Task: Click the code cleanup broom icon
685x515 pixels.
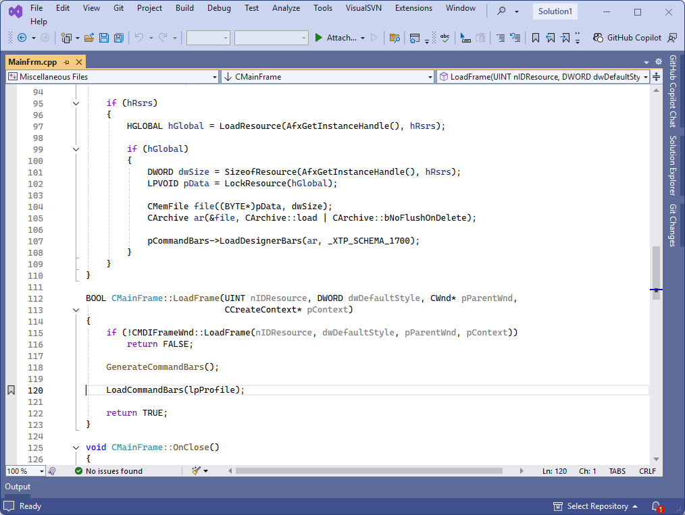Action: pyautogui.click(x=196, y=471)
